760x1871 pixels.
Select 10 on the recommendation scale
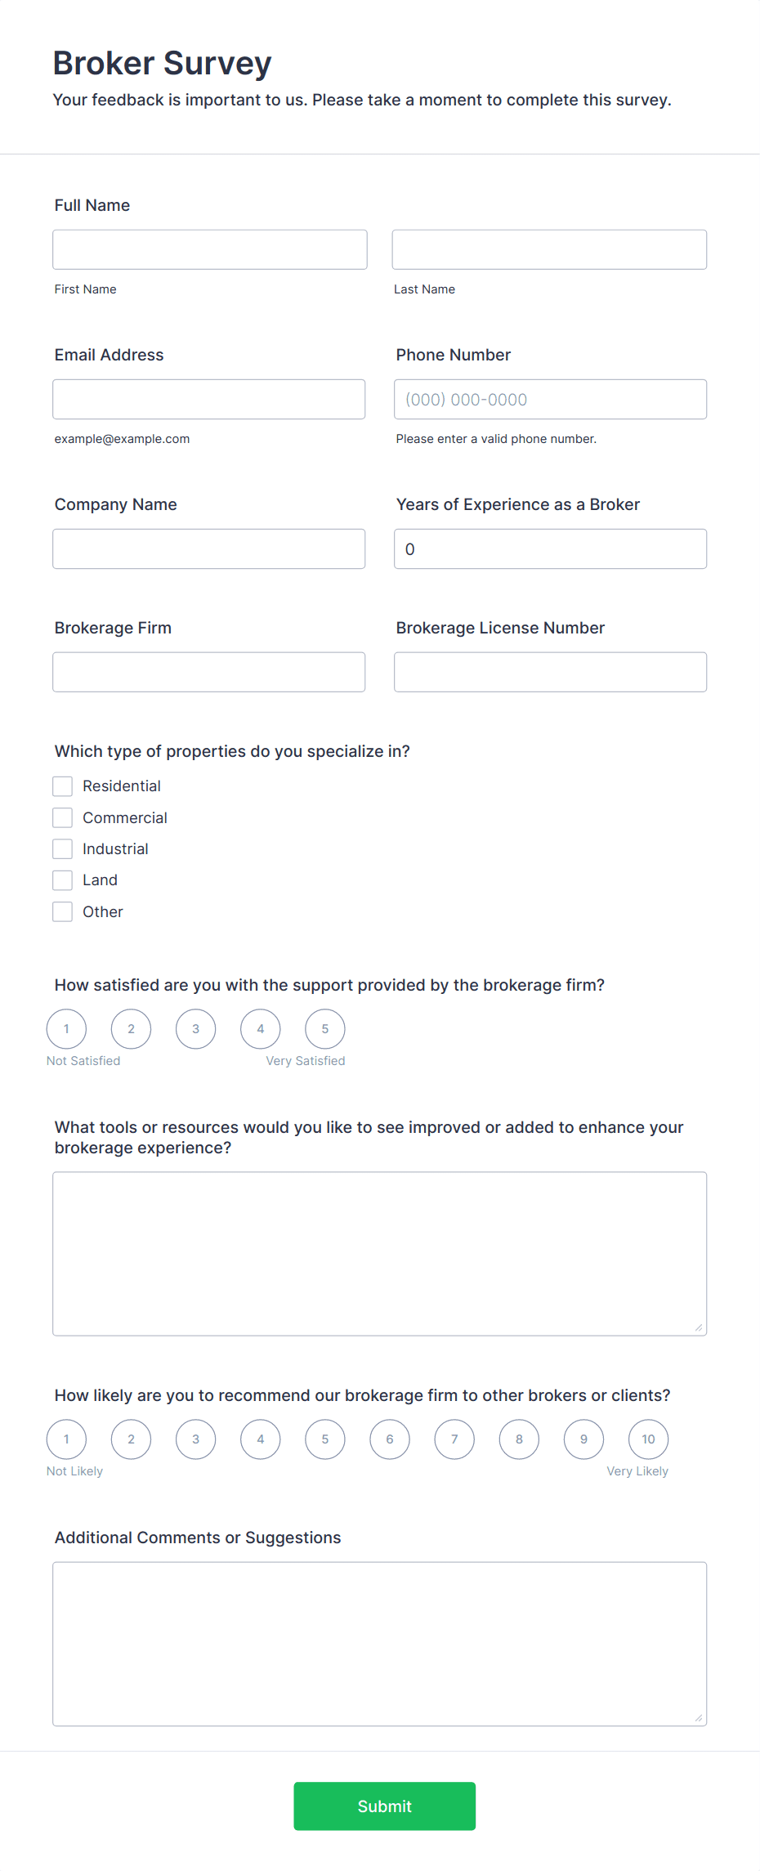coord(648,1439)
